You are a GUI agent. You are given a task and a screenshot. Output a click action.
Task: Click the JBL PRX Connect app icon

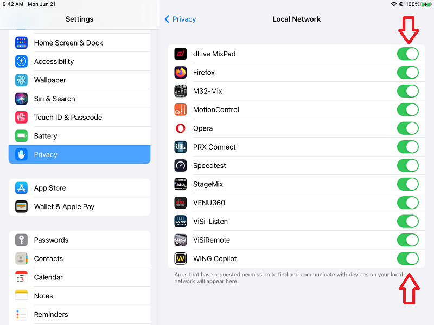coord(181,147)
